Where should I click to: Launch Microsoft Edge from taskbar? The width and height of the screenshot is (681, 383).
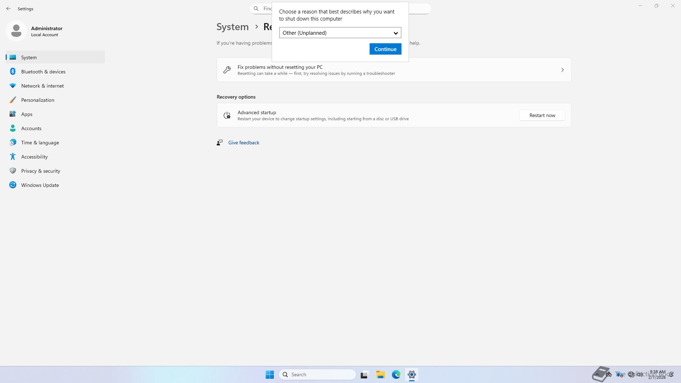pyautogui.click(x=396, y=374)
